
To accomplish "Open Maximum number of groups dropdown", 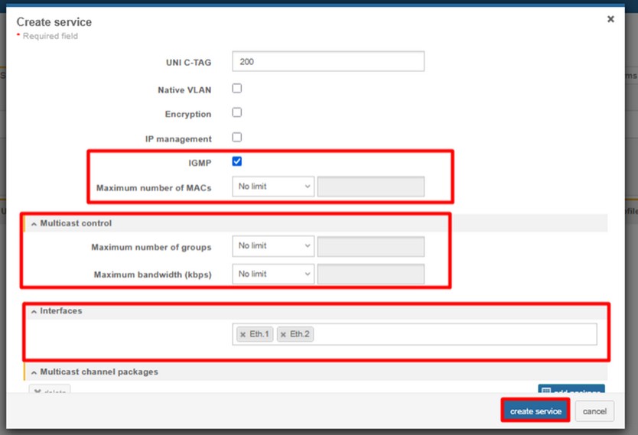I will coord(273,246).
